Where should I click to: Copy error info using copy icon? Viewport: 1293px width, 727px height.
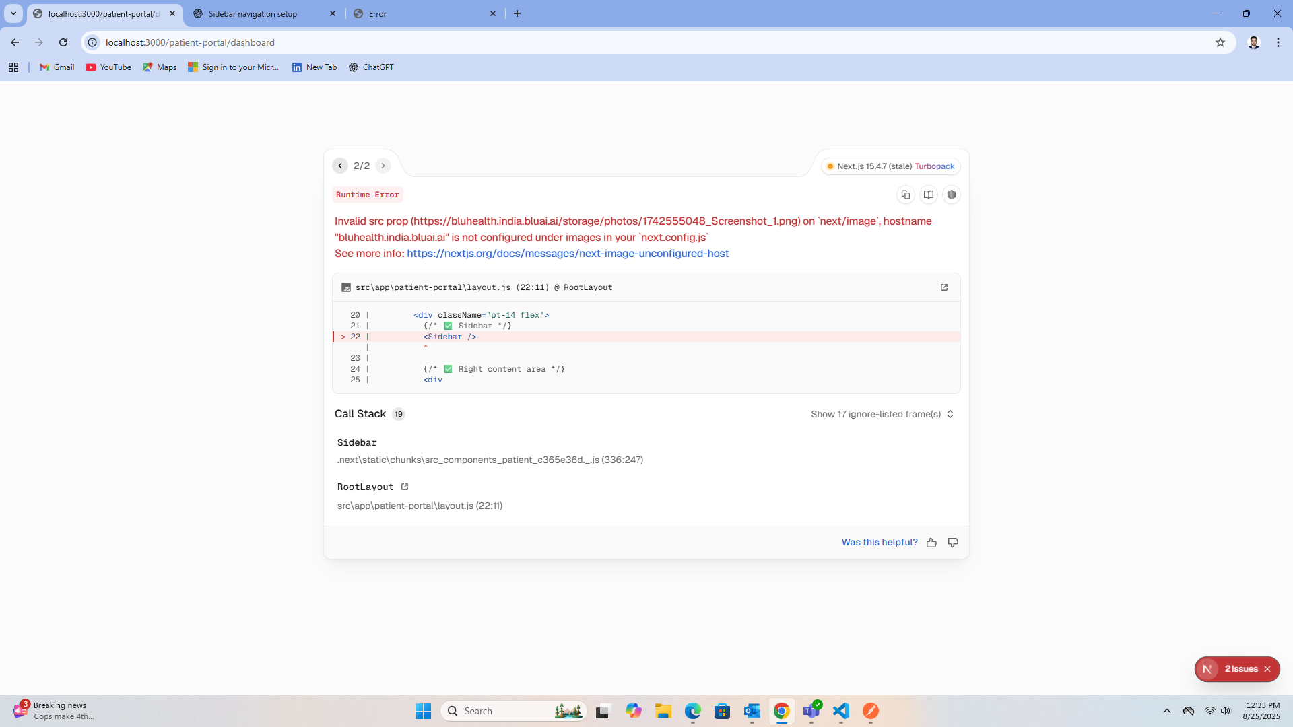point(906,195)
